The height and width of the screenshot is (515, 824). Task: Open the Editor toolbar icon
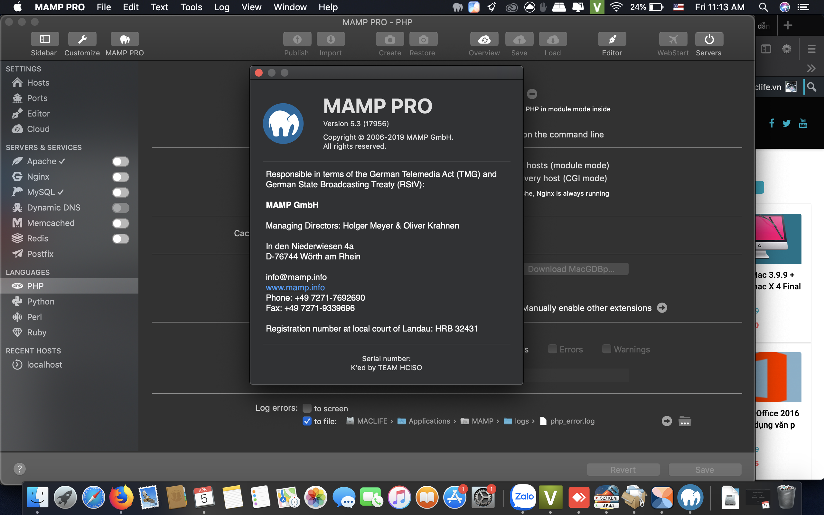coord(612,40)
